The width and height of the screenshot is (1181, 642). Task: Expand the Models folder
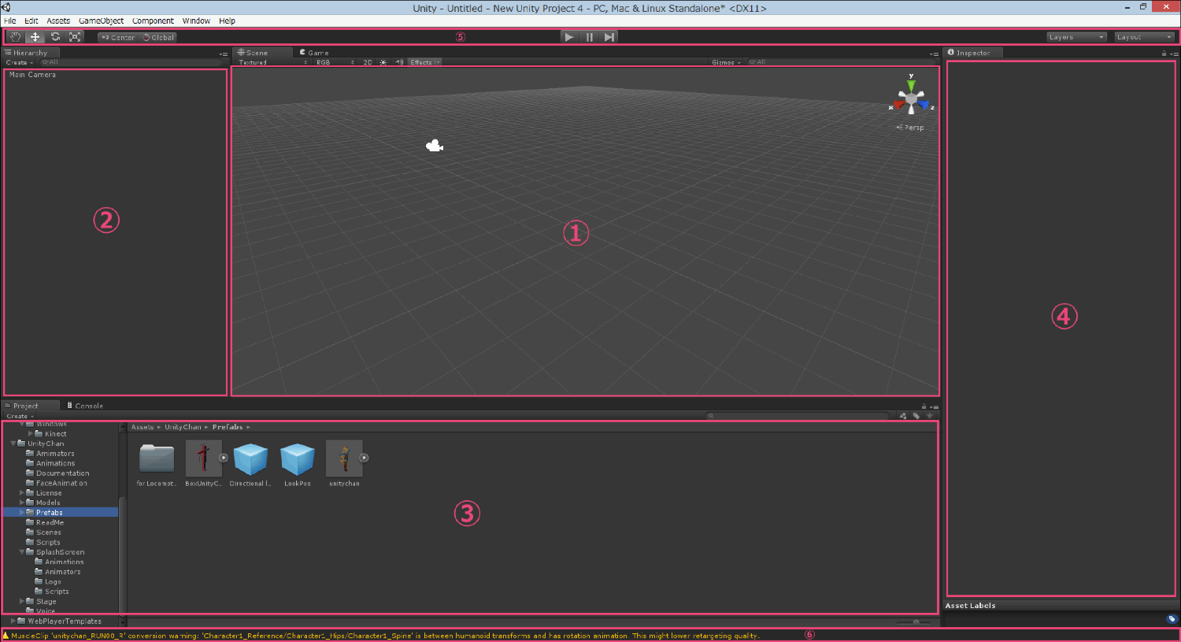(x=22, y=503)
